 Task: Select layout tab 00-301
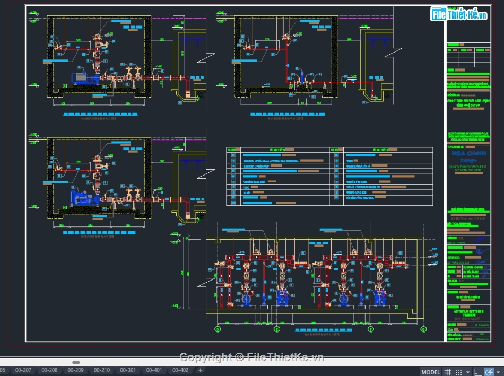click(128, 370)
